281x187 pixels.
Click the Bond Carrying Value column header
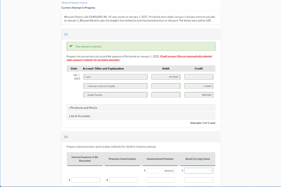(198, 159)
